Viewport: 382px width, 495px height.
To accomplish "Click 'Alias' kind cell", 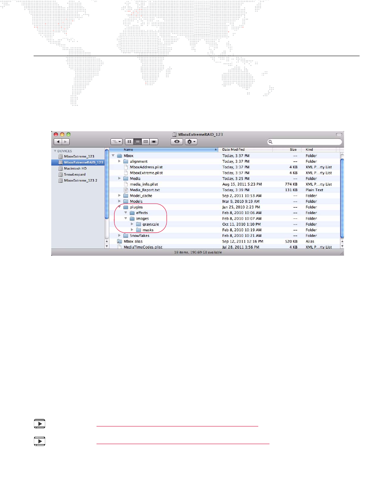I will point(310,241).
